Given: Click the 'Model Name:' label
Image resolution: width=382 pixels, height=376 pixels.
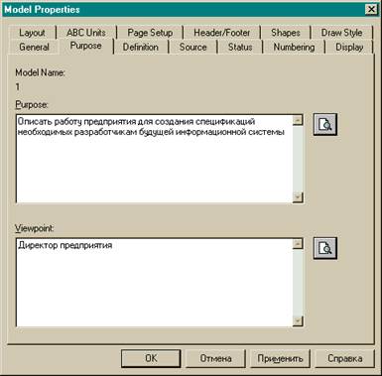Looking at the screenshot, I should (x=40, y=72).
